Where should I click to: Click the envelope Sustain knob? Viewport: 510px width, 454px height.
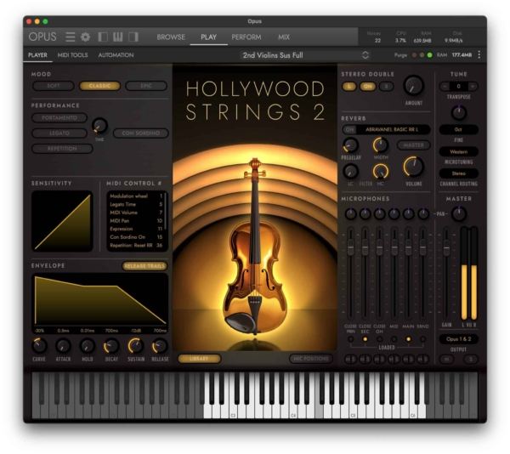pos(135,345)
